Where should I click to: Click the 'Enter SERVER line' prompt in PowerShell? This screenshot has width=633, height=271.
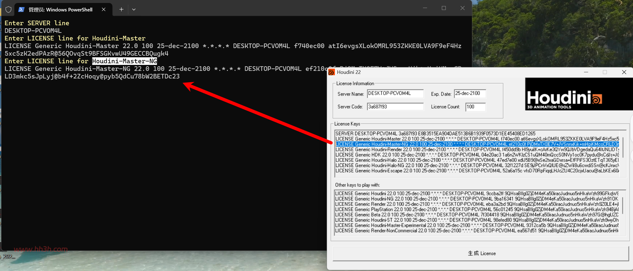tap(37, 23)
